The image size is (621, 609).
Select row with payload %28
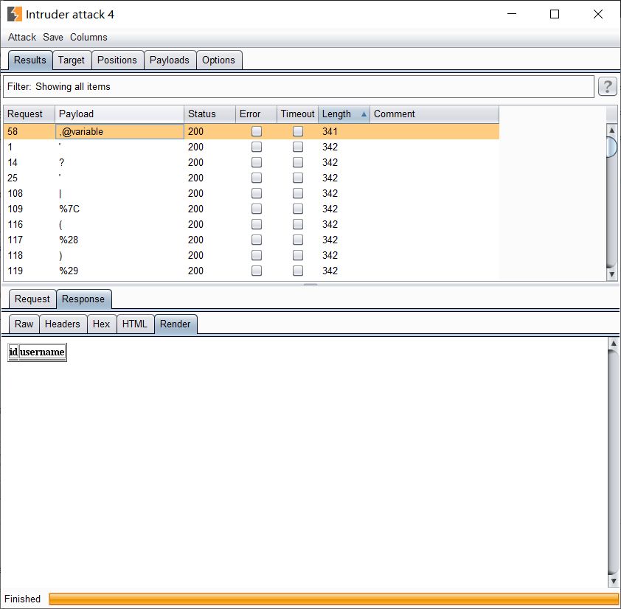click(251, 240)
